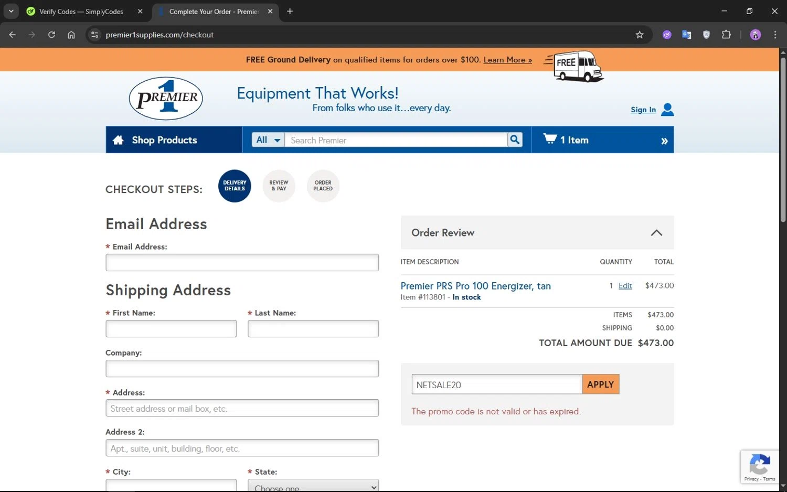Click the Premier 1 logo
Image resolution: width=787 pixels, height=492 pixels.
(166, 98)
